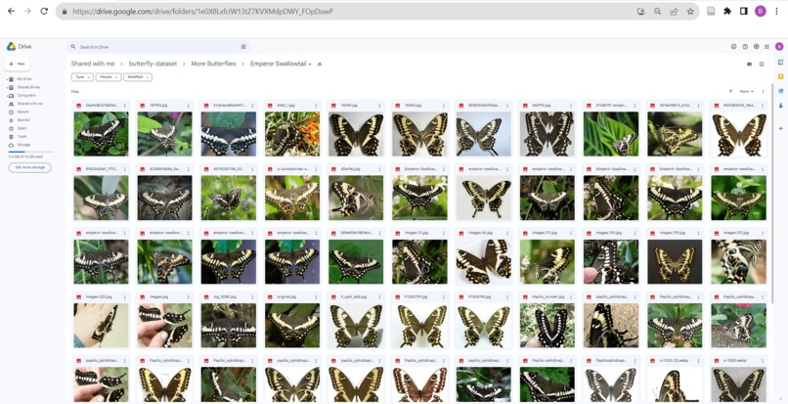
Task: Open the Chrome three-dot menu
Action: point(777,11)
